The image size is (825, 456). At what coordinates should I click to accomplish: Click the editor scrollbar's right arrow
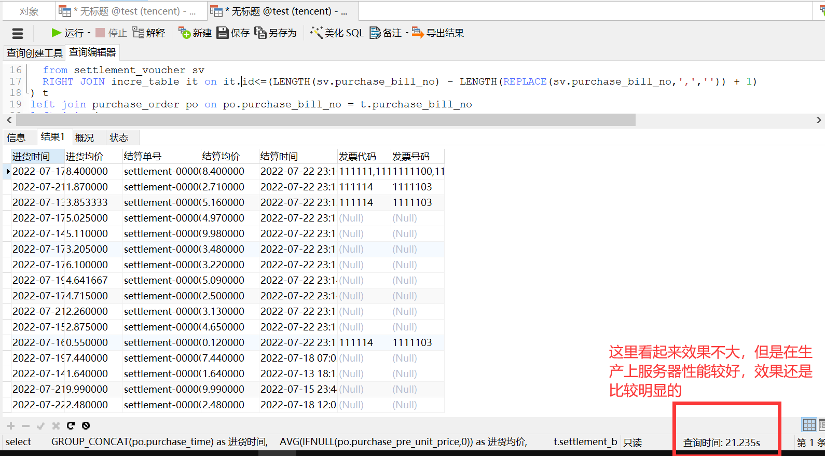tap(819, 120)
